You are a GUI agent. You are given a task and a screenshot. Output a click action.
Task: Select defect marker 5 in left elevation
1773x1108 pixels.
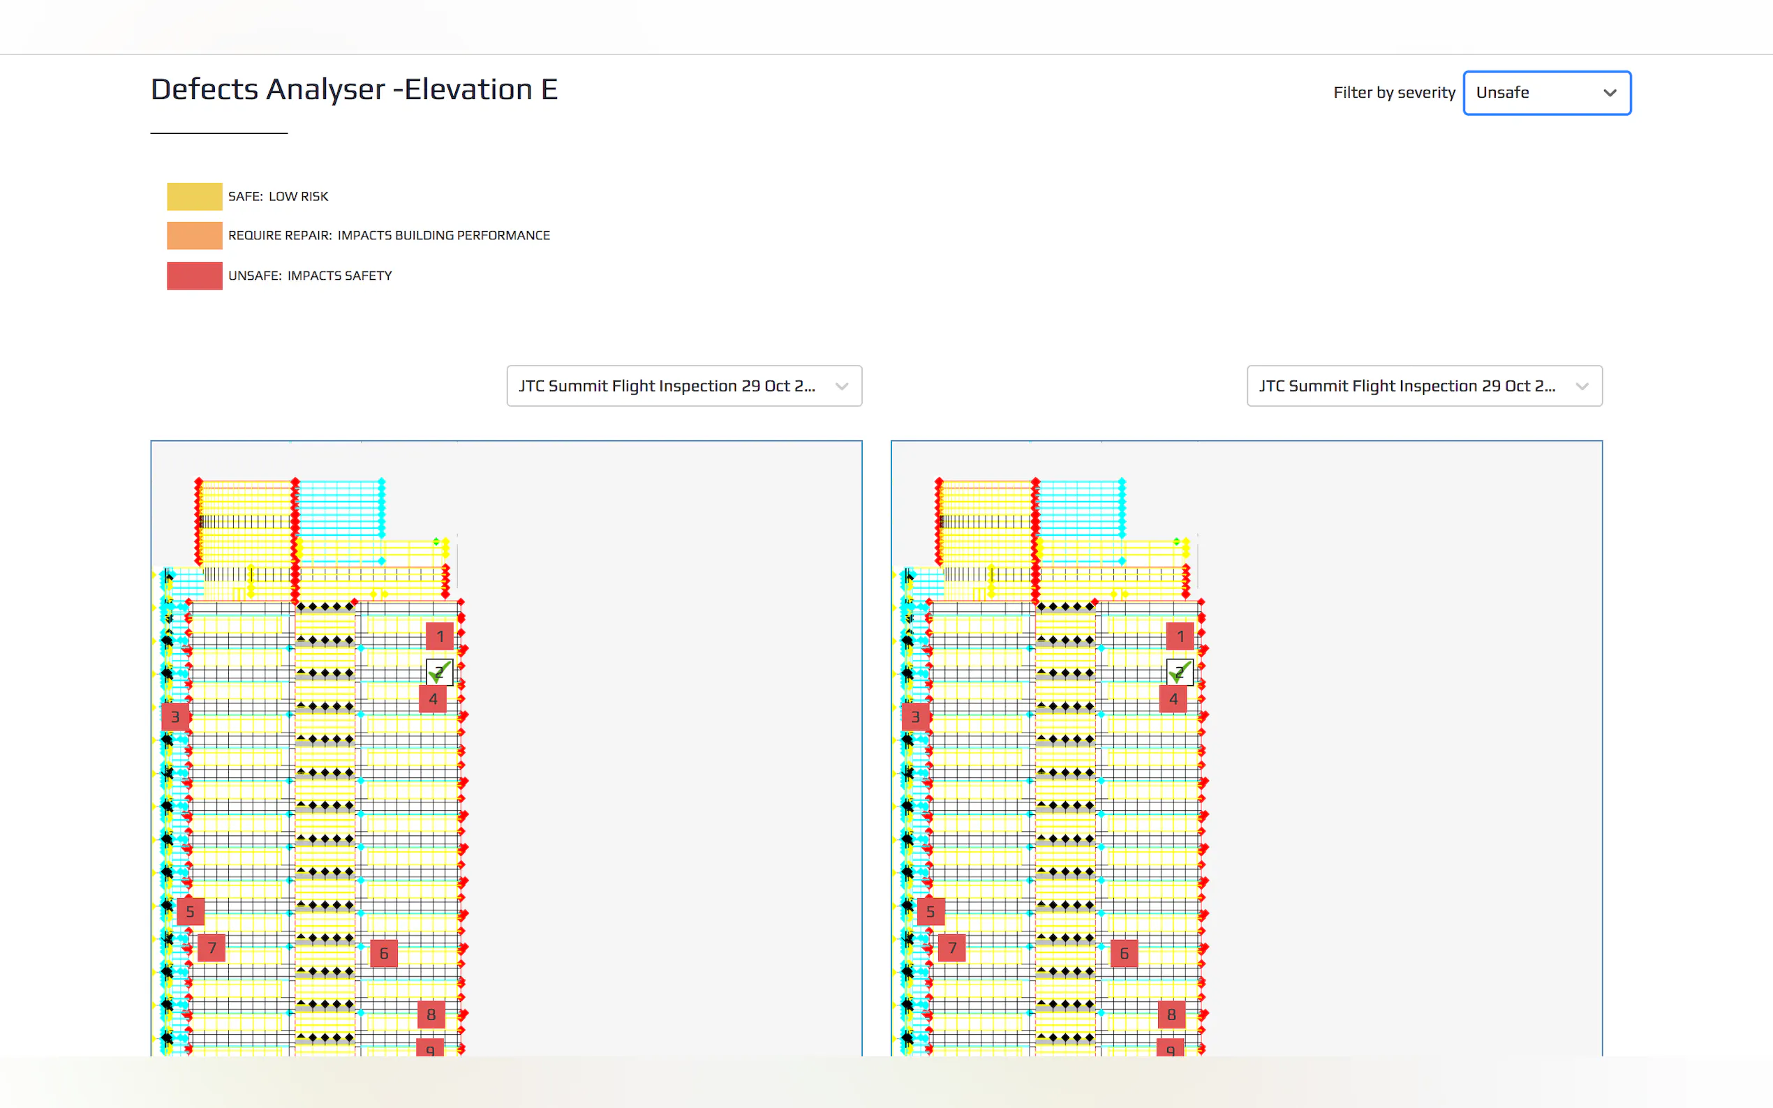tap(190, 912)
